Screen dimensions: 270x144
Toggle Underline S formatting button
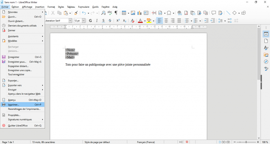tap(103, 21)
